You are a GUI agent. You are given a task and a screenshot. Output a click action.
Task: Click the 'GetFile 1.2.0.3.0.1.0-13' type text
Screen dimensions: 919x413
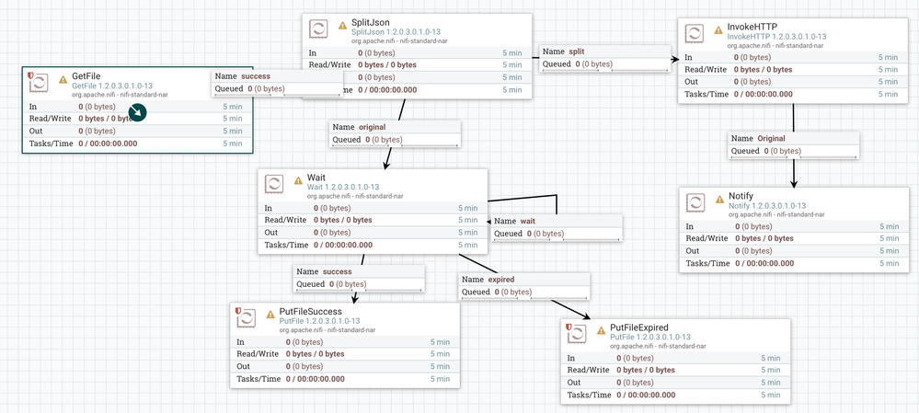tap(112, 86)
